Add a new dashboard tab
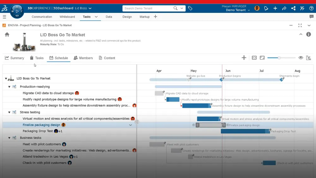Viewport: 316px width, 178px height. coord(155,16)
